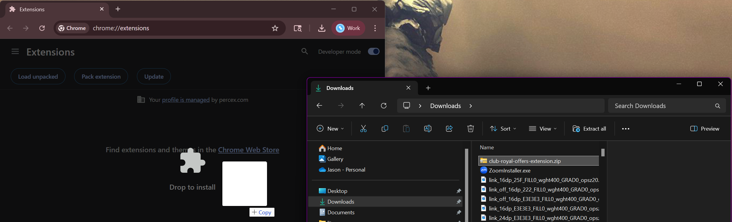Open Home in the navigation pane
732x222 pixels.
tap(330, 148)
